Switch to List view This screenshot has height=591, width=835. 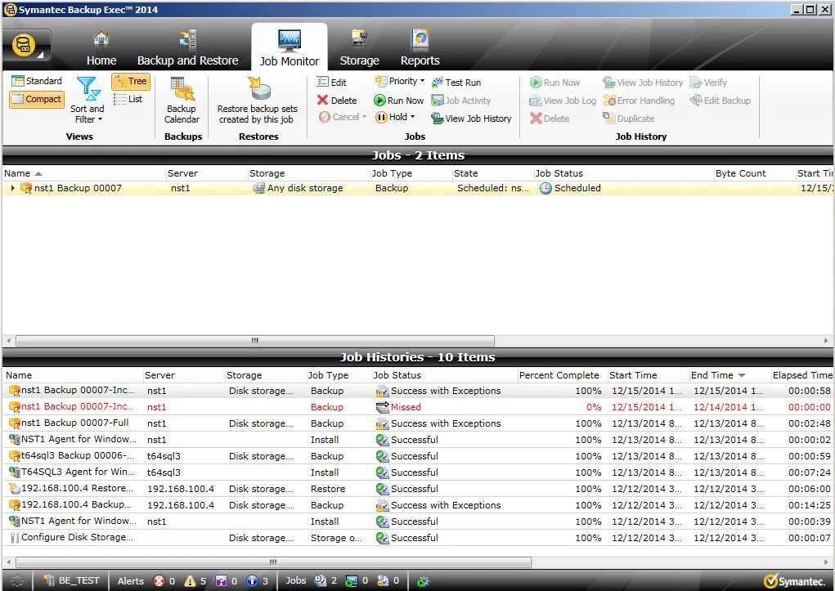(128, 99)
